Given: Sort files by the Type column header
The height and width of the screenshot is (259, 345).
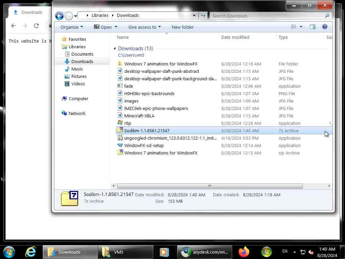Looking at the screenshot, I should point(283,37).
